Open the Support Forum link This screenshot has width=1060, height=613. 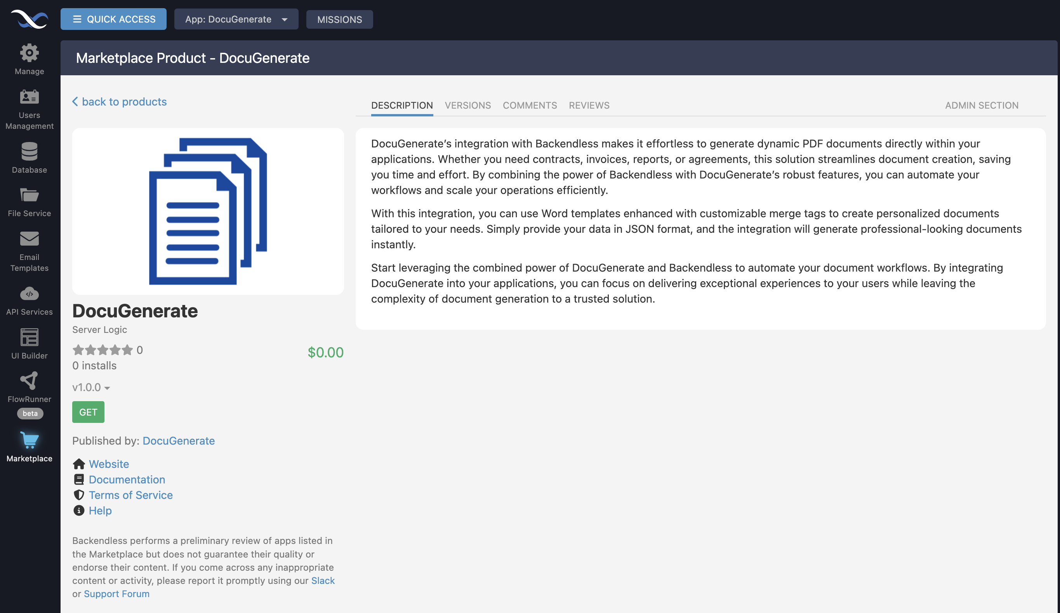(116, 594)
